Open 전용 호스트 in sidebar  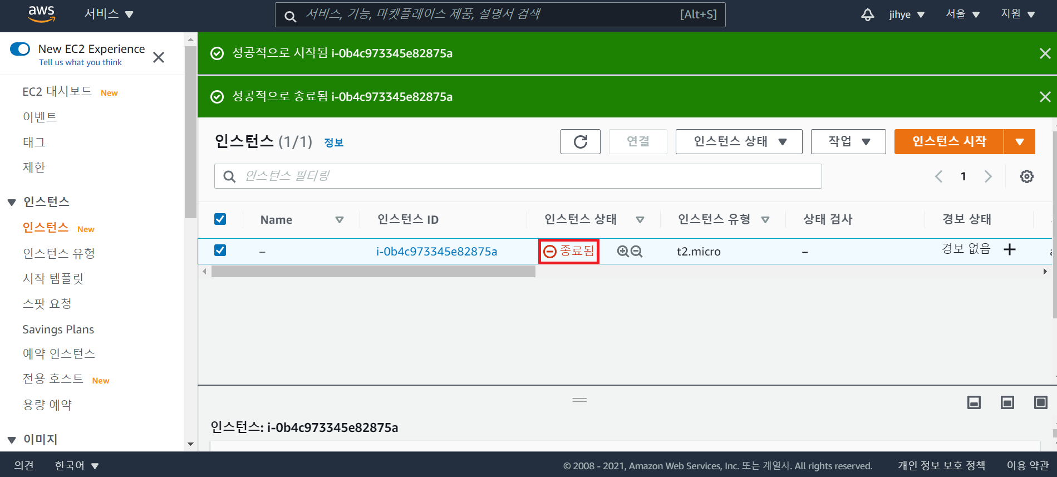pyautogui.click(x=53, y=378)
